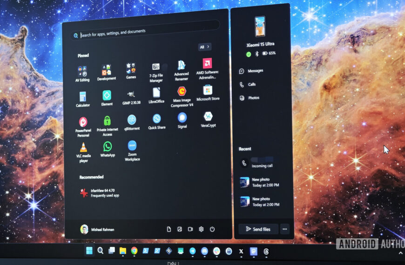Open the pinned Calculator app

tap(83, 99)
